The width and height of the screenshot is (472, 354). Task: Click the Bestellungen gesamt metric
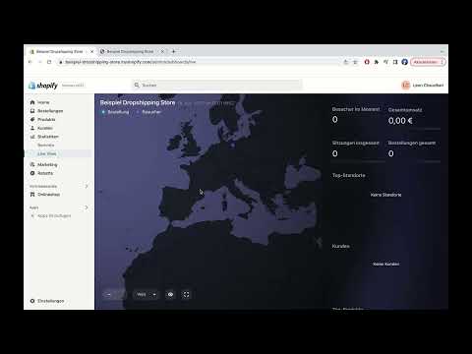tap(412, 148)
